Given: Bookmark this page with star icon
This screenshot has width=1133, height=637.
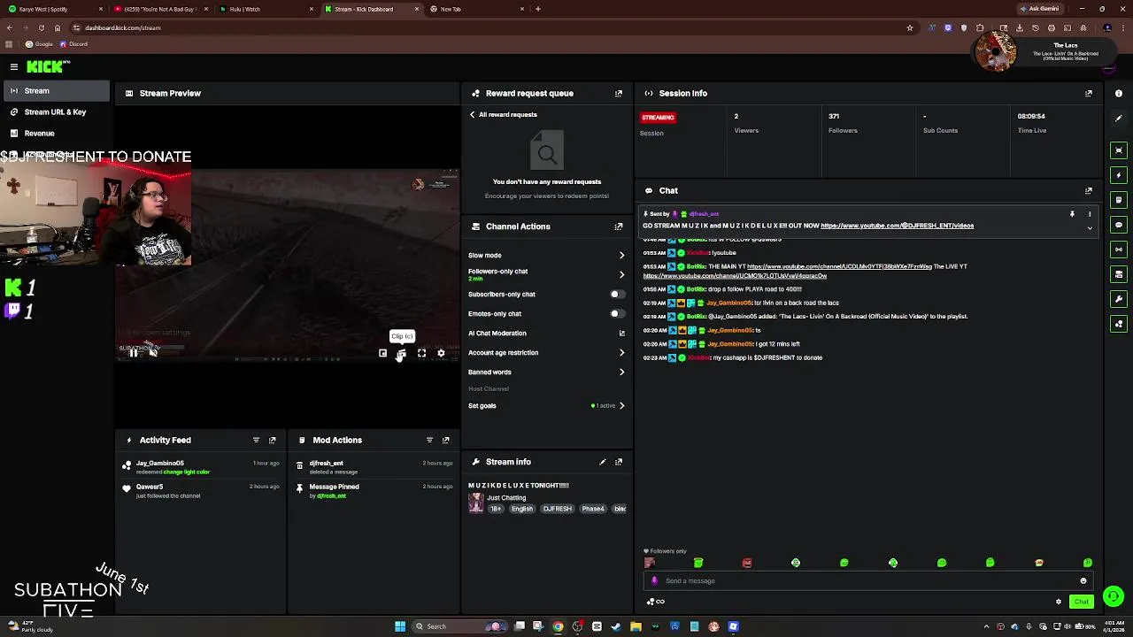Looking at the screenshot, I should click(x=910, y=27).
